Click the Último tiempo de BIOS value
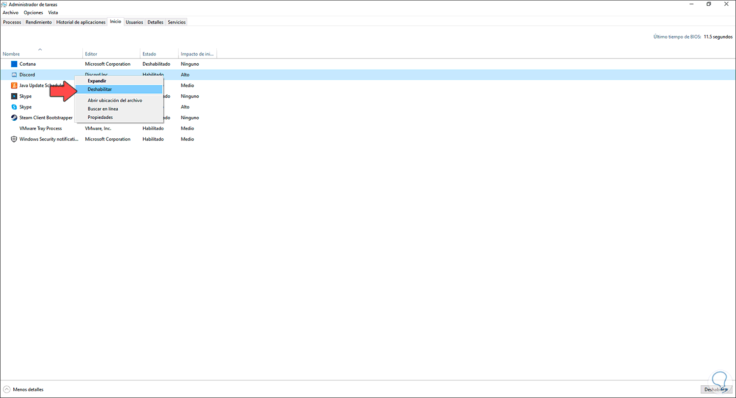Viewport: 736px width, 398px height. pyautogui.click(x=718, y=37)
